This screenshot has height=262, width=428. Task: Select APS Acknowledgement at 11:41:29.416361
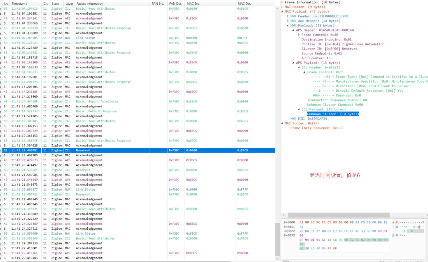[139, 253]
